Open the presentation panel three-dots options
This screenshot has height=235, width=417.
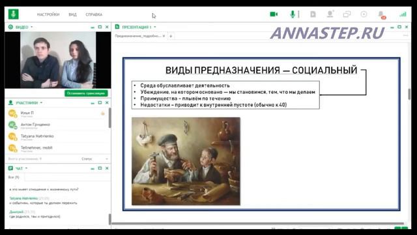[405, 35]
